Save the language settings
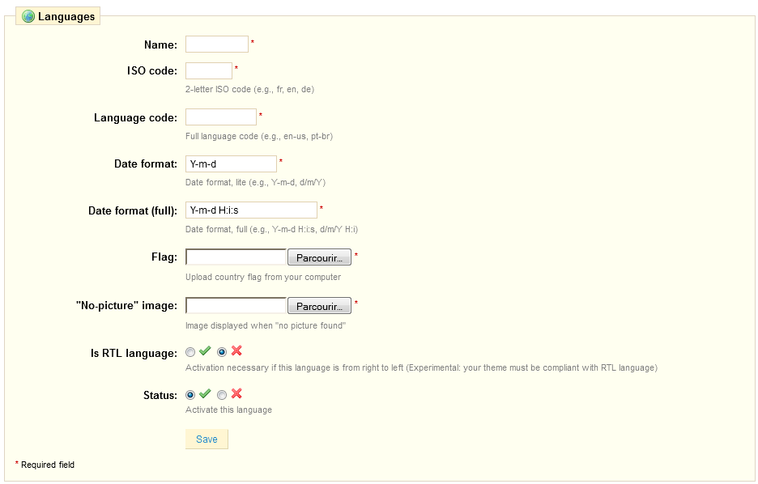 207,439
